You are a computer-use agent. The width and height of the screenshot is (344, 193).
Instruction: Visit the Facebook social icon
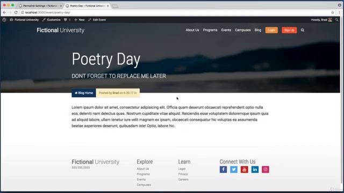tap(223, 169)
